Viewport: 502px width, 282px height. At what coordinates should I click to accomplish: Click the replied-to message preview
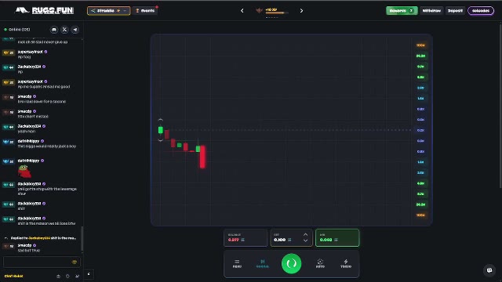coord(40,238)
